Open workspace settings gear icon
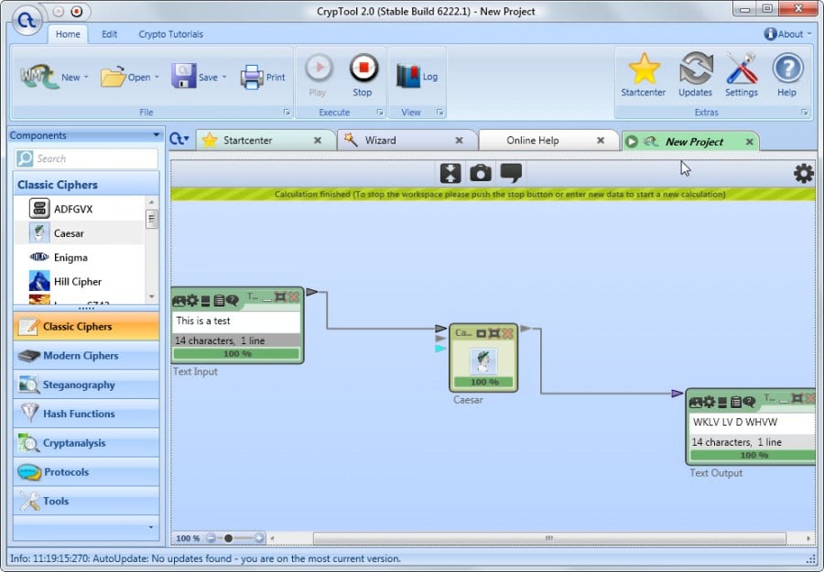 [x=803, y=173]
